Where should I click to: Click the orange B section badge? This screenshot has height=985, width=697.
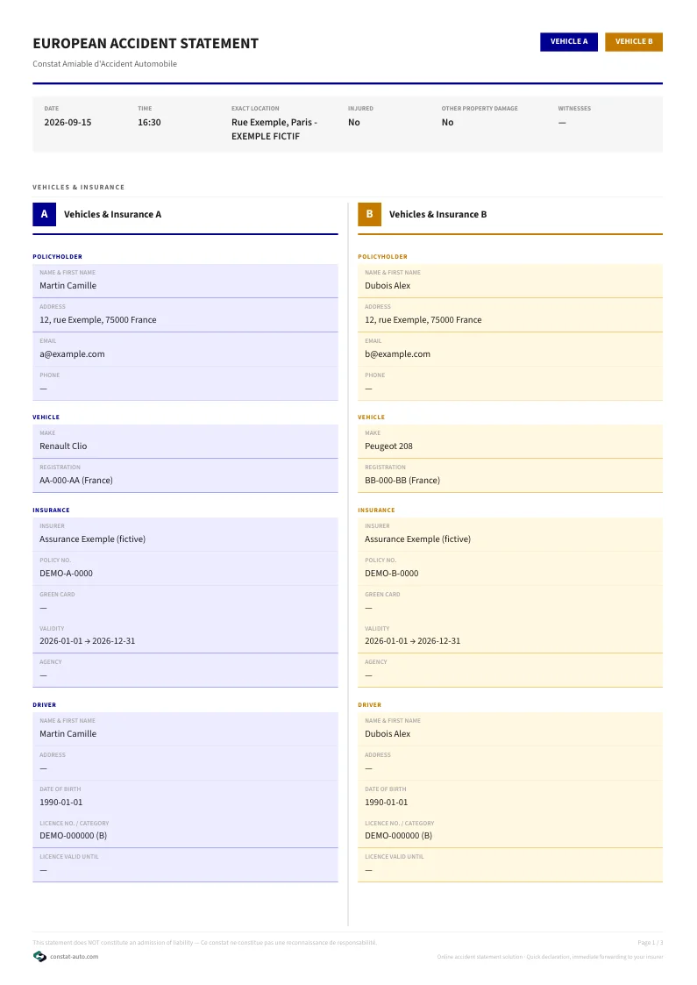point(369,214)
